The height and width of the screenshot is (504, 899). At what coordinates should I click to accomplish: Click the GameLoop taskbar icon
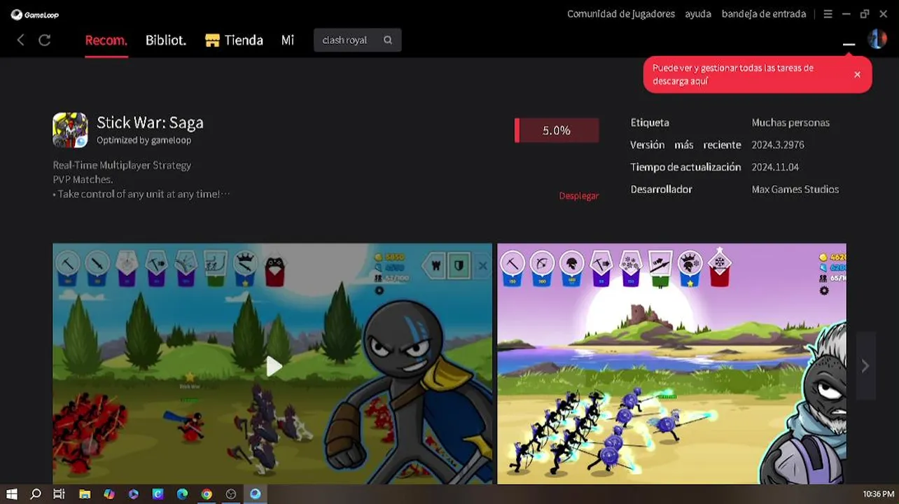(x=256, y=494)
